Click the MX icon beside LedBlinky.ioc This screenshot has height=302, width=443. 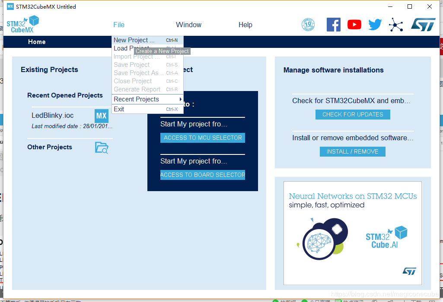102,116
